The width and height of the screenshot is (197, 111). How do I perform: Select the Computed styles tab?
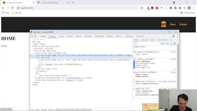tap(144, 40)
